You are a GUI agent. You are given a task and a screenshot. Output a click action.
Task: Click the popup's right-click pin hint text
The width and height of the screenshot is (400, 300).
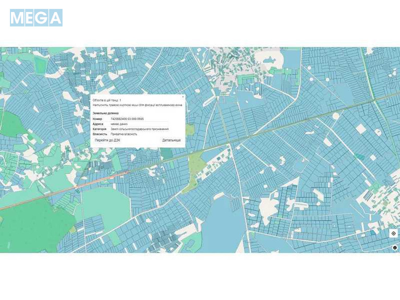137,105
